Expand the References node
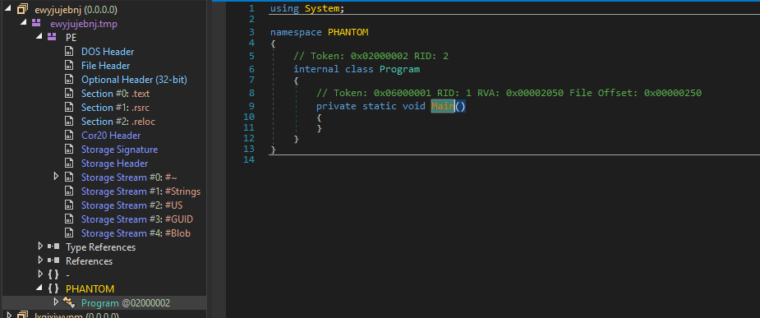The width and height of the screenshot is (760, 318). [40, 260]
